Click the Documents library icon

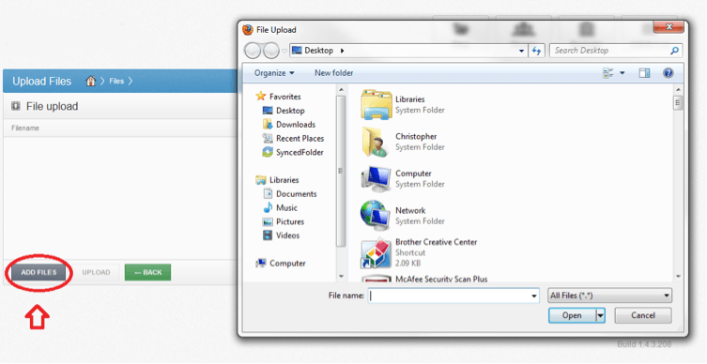268,193
